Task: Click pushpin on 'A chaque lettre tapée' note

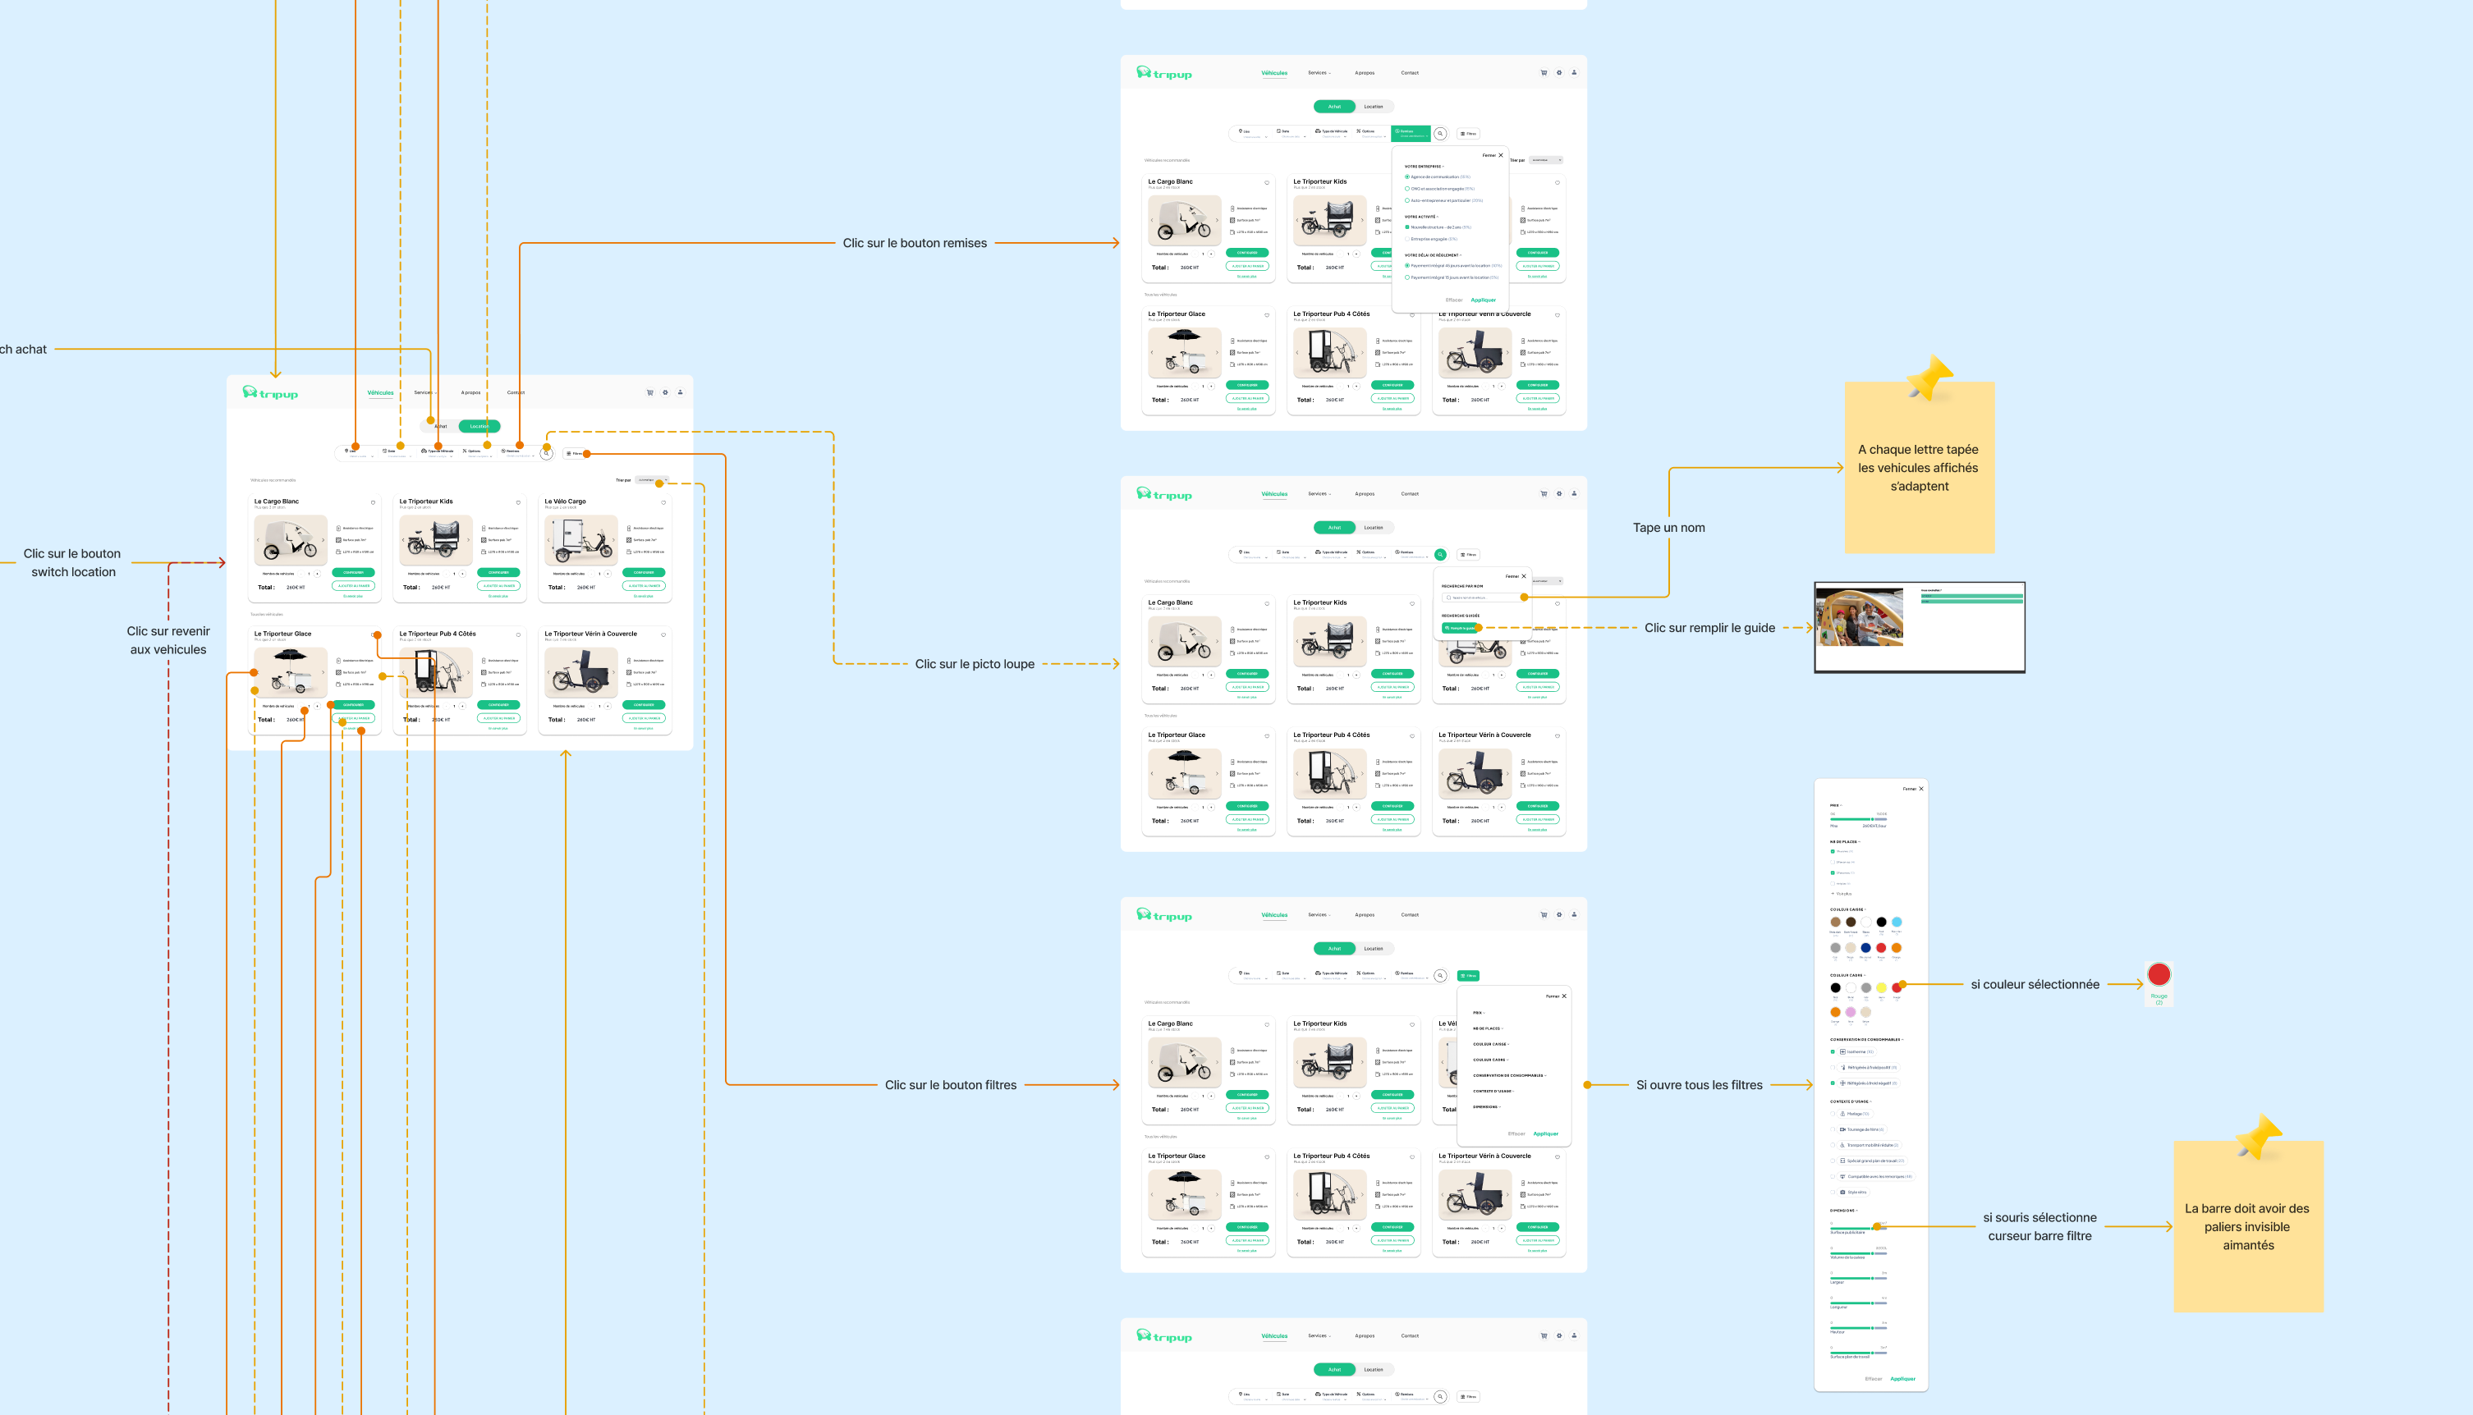Action: [1929, 377]
